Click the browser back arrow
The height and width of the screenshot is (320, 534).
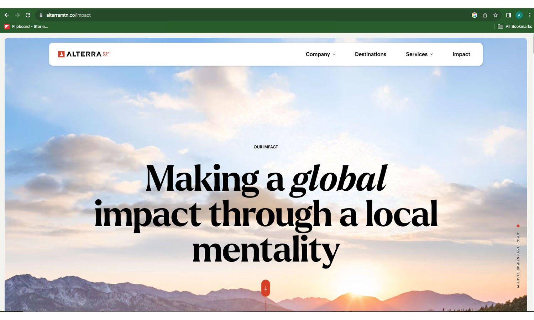coord(7,15)
